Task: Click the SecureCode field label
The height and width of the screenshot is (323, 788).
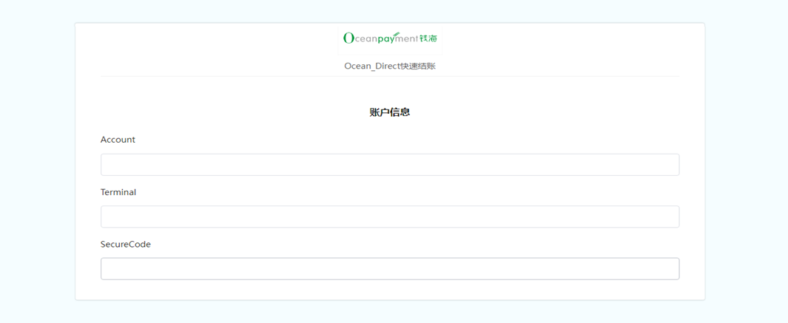Action: tap(126, 245)
